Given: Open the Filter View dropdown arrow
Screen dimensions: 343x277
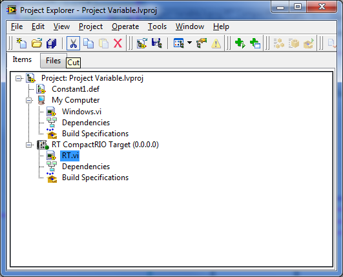Looking at the screenshot, I should pyautogui.click(x=190, y=43).
